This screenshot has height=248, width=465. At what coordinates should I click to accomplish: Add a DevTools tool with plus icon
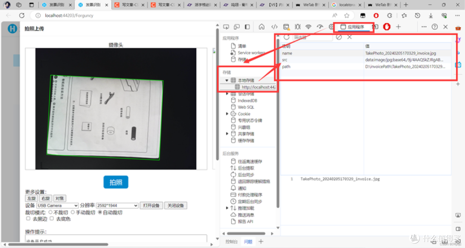pos(398,27)
